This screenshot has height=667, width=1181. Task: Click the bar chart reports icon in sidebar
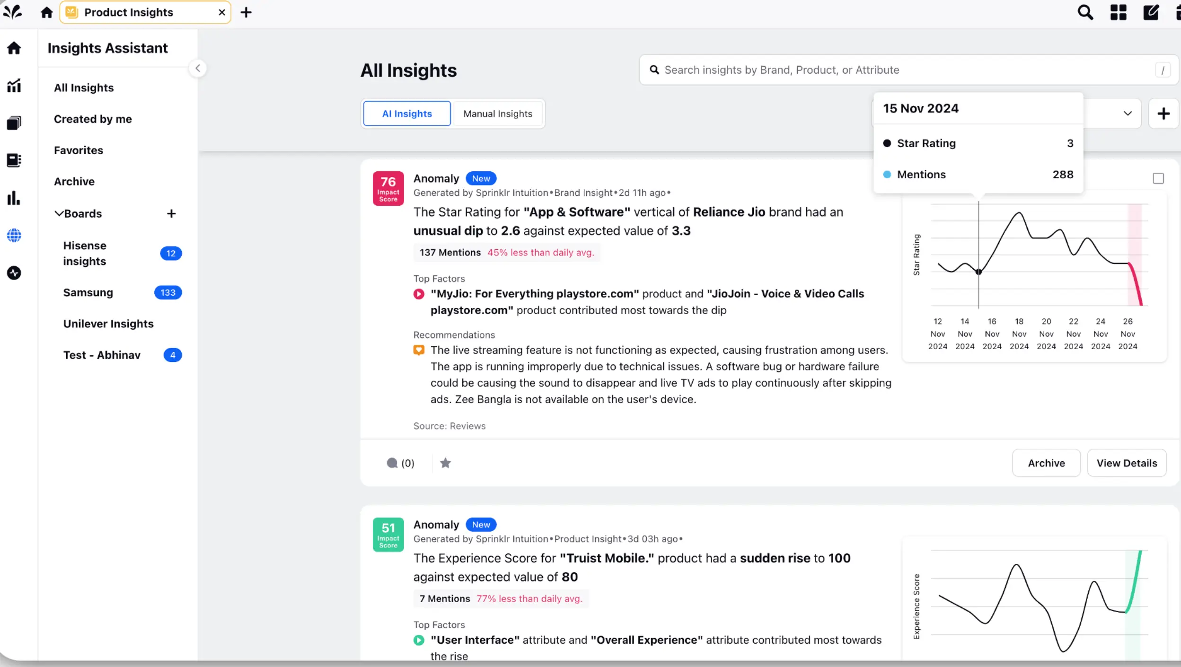pyautogui.click(x=14, y=198)
